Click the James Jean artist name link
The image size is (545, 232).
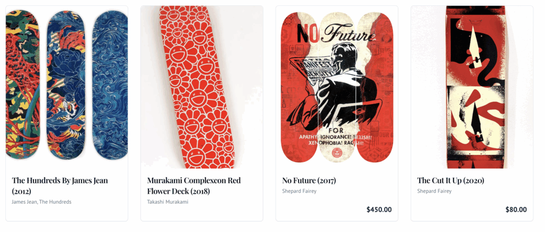[x=24, y=202]
